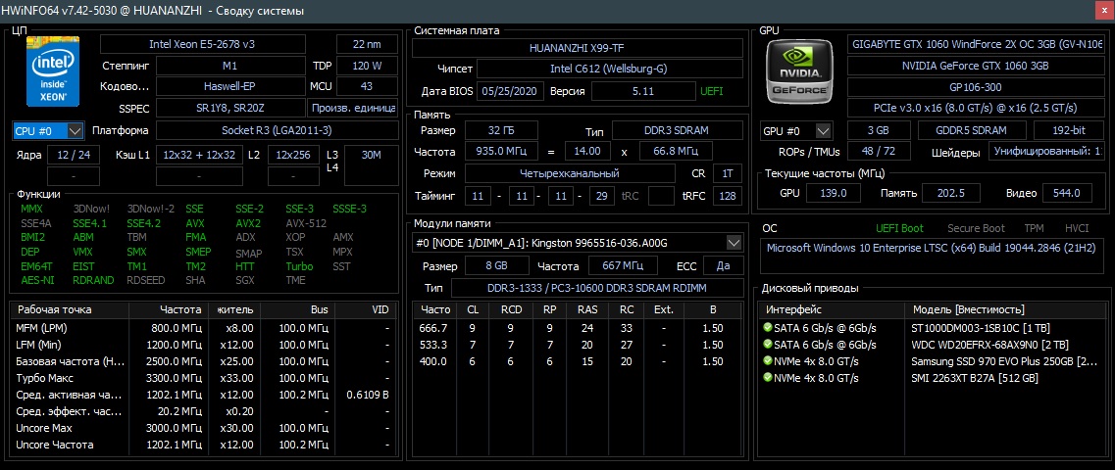Image resolution: width=1115 pixels, height=470 pixels.
Task: Click the cores 12 / 24 value
Action: 74,154
